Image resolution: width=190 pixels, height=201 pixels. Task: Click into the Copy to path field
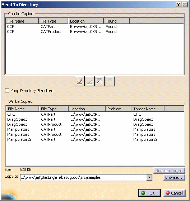(x=83, y=177)
